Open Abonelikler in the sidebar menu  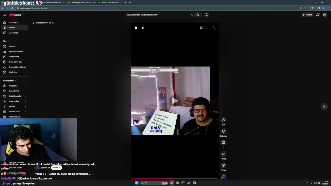point(14,33)
